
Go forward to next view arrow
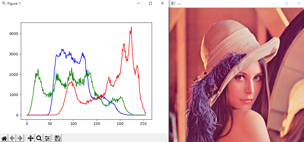pos(20,138)
